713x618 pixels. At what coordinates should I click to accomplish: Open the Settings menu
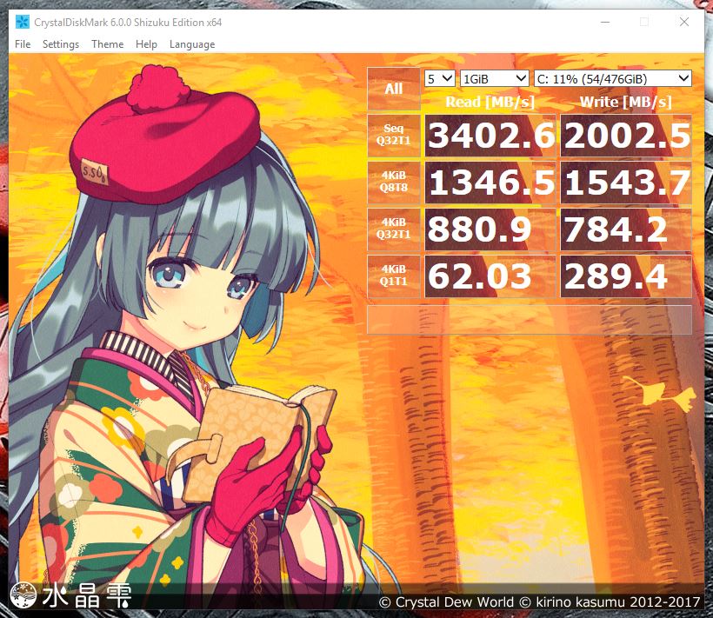[x=61, y=44]
